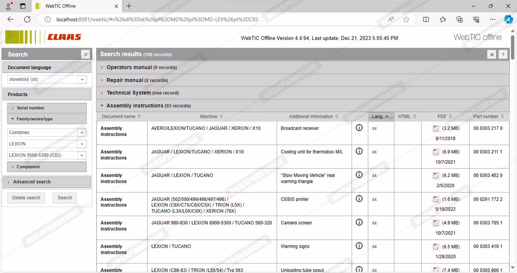517x273 pixels.
Task: Open PDF for Broadcast receiver instructions
Action: tap(436, 129)
